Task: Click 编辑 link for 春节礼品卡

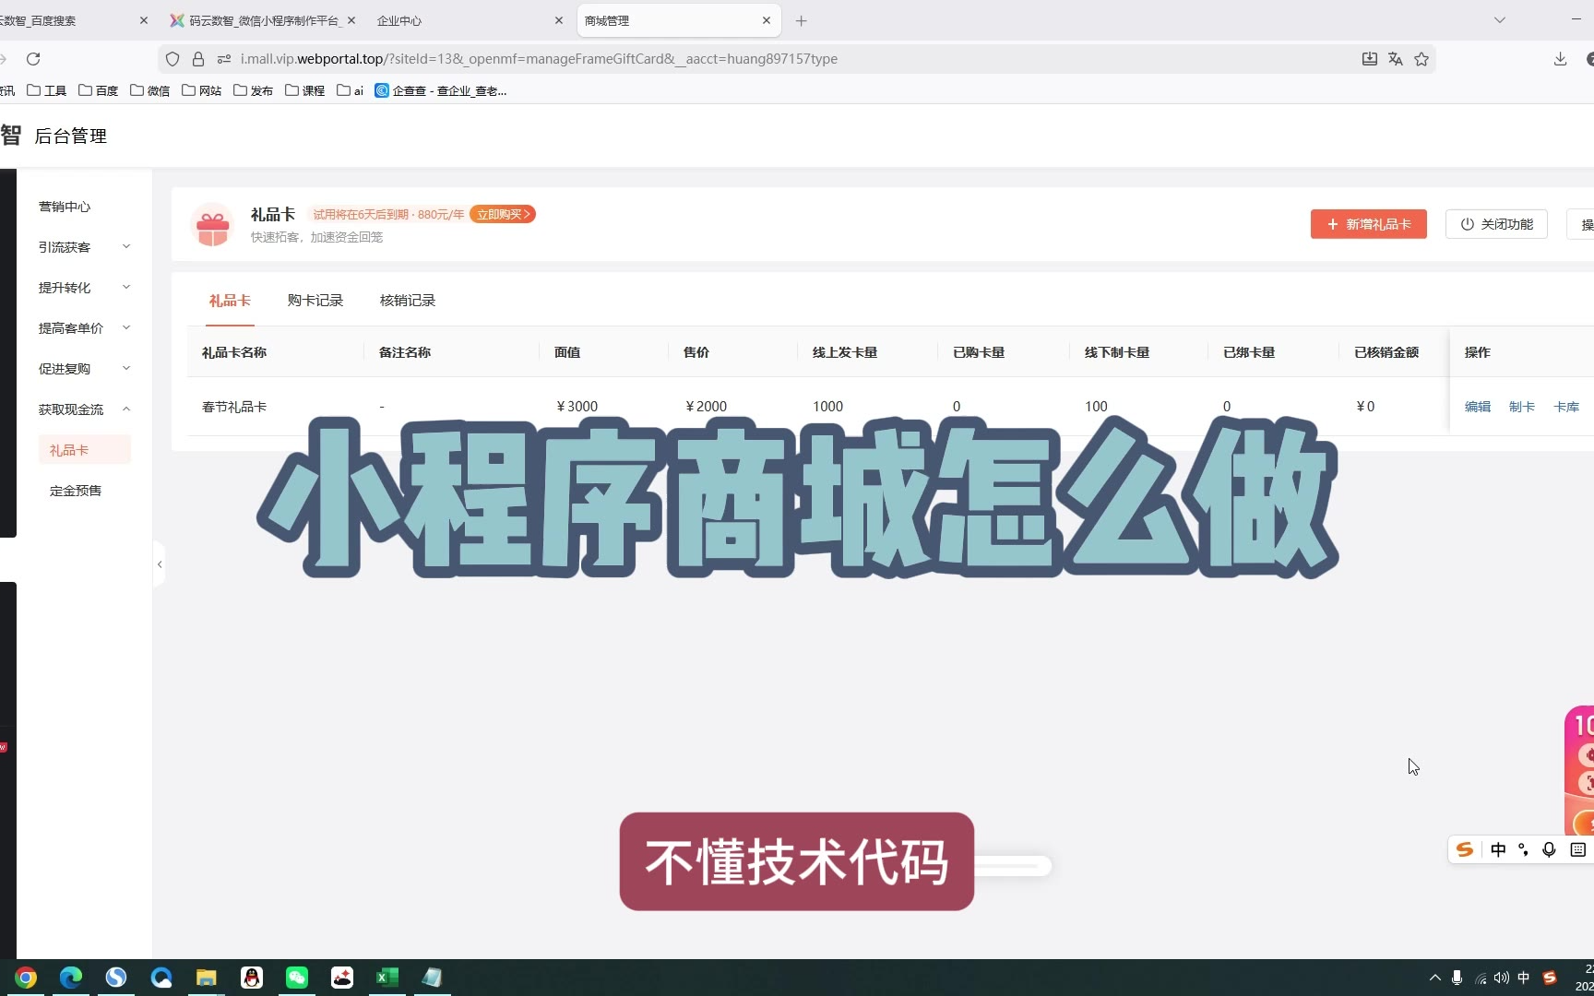Action: 1477,407
